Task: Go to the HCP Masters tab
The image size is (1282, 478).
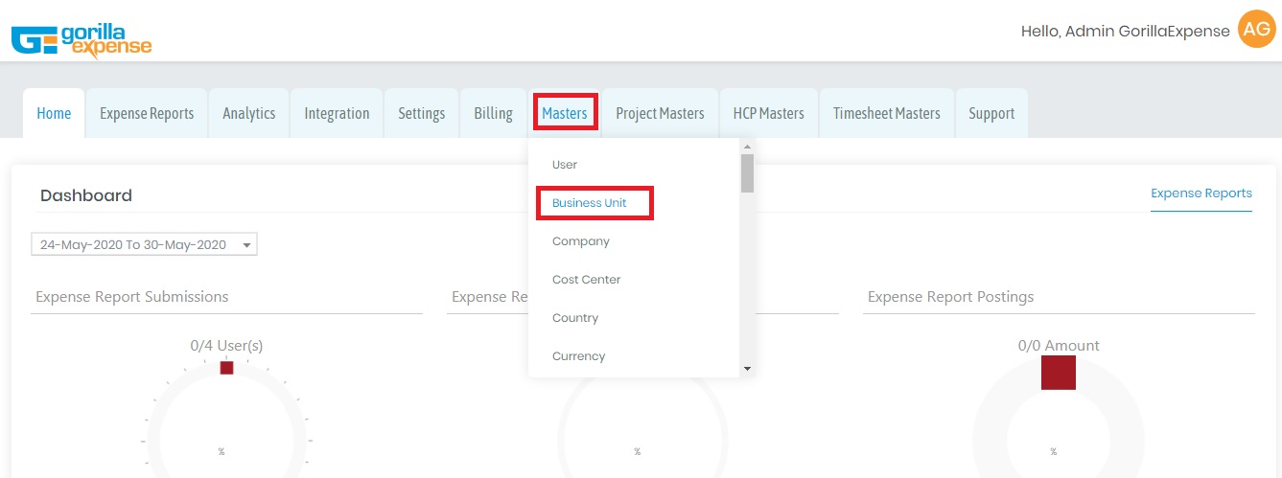Action: coord(768,113)
